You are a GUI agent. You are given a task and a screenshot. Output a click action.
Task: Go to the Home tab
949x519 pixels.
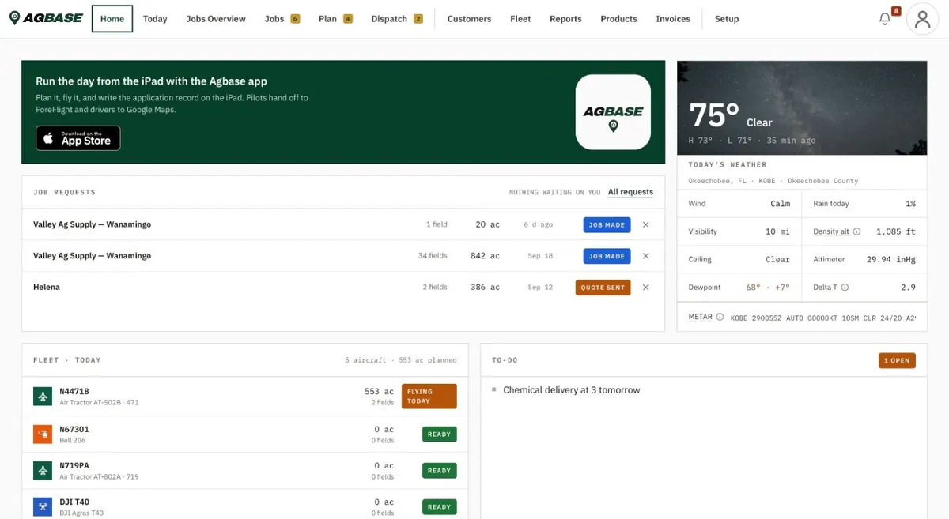tap(112, 19)
